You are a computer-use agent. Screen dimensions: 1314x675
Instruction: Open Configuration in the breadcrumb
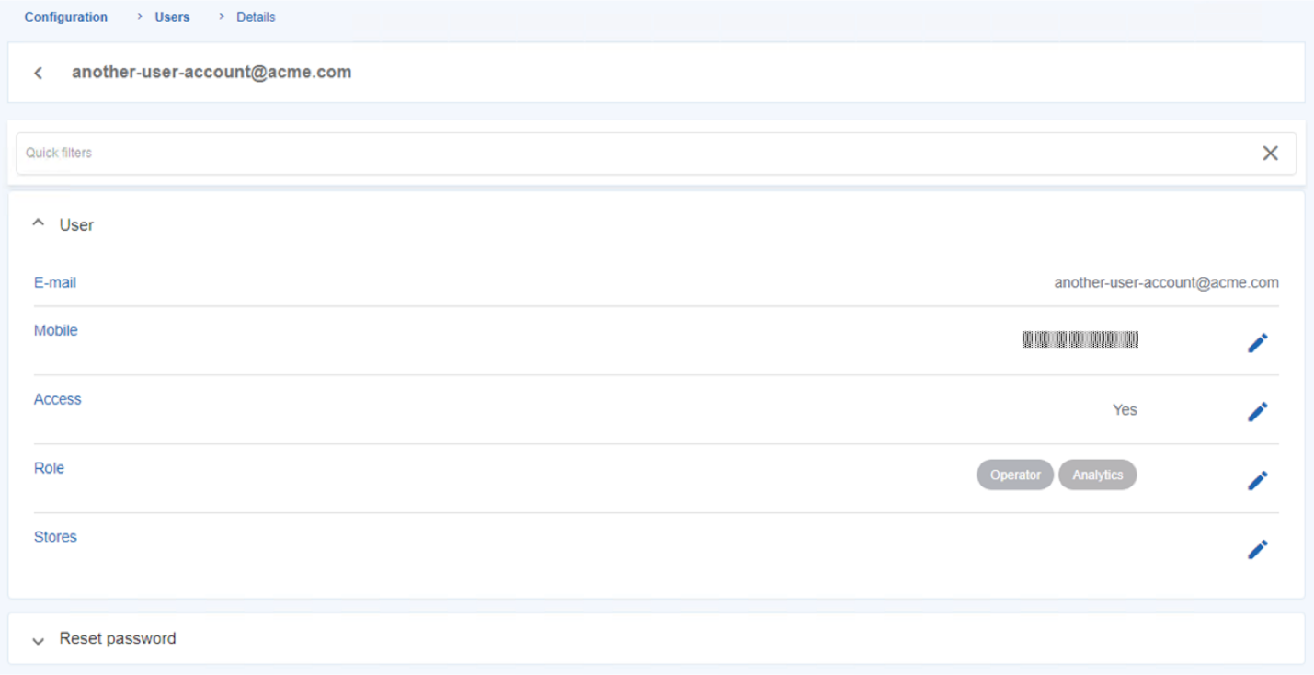pos(65,17)
